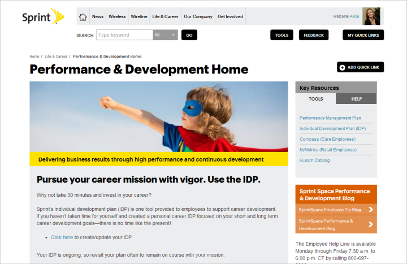Viewport: 407px width, 264px height.
Task: Click the home icon in navigation bar
Action: pos(83,17)
